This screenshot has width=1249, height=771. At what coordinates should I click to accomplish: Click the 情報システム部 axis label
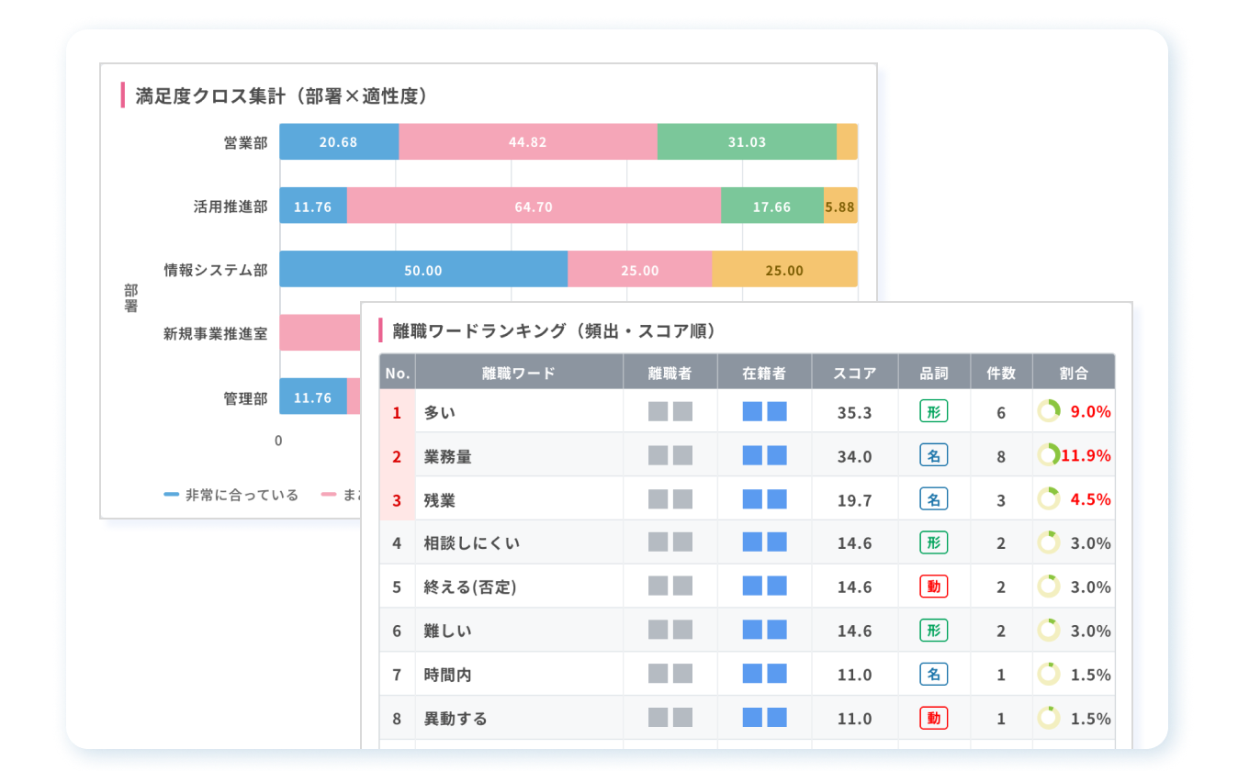[216, 270]
